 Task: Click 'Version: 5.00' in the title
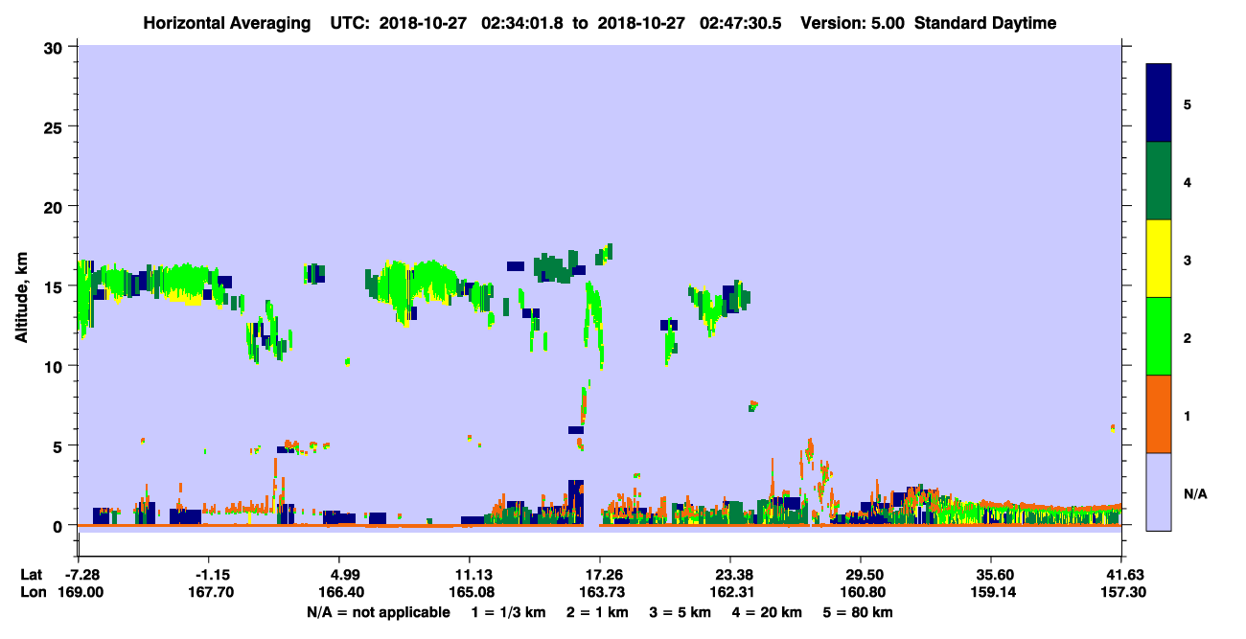click(855, 23)
